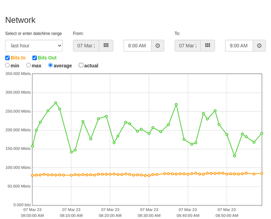Click the From date field '07 Mar'

(86, 46)
